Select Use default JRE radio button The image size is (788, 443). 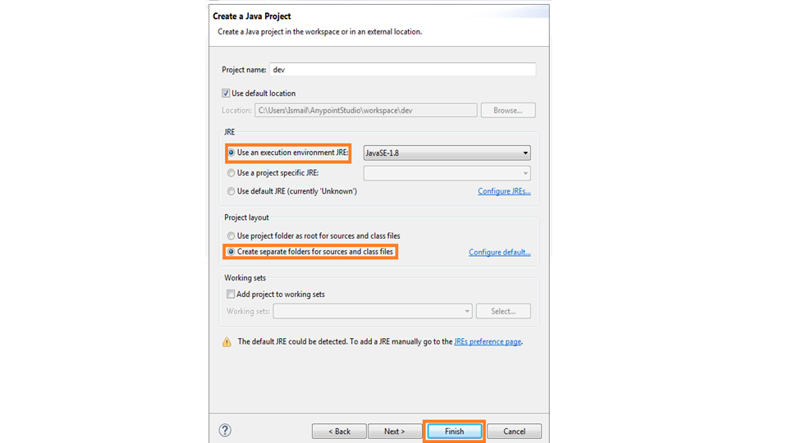click(231, 191)
